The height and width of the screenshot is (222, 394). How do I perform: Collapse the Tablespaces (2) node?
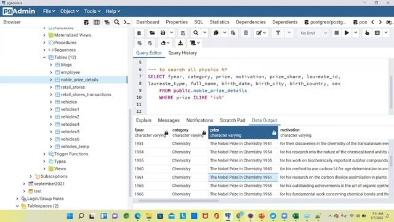[17, 206]
